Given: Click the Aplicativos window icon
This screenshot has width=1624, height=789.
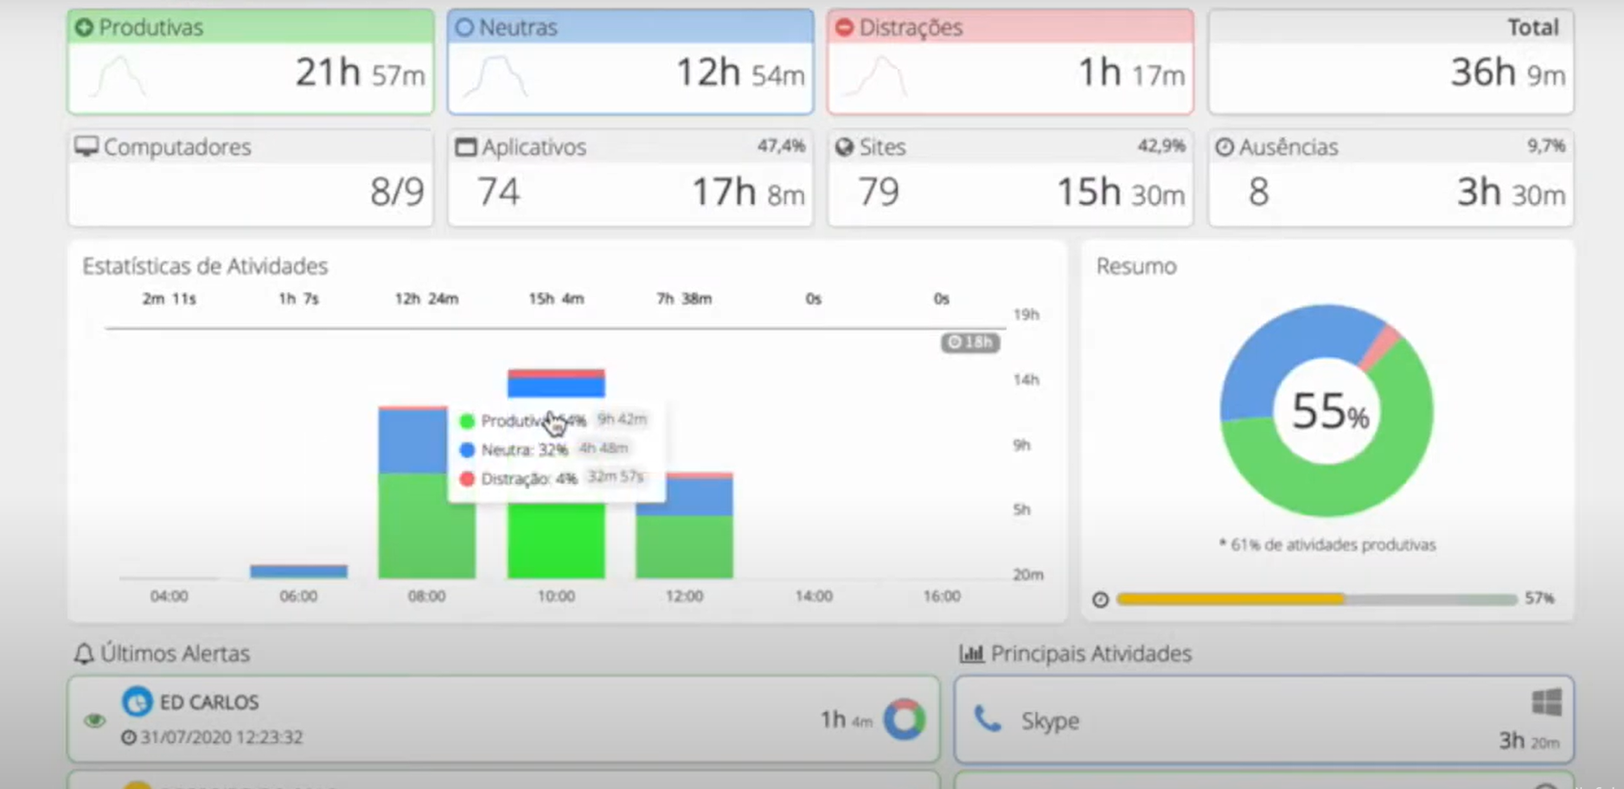Looking at the screenshot, I should (464, 146).
